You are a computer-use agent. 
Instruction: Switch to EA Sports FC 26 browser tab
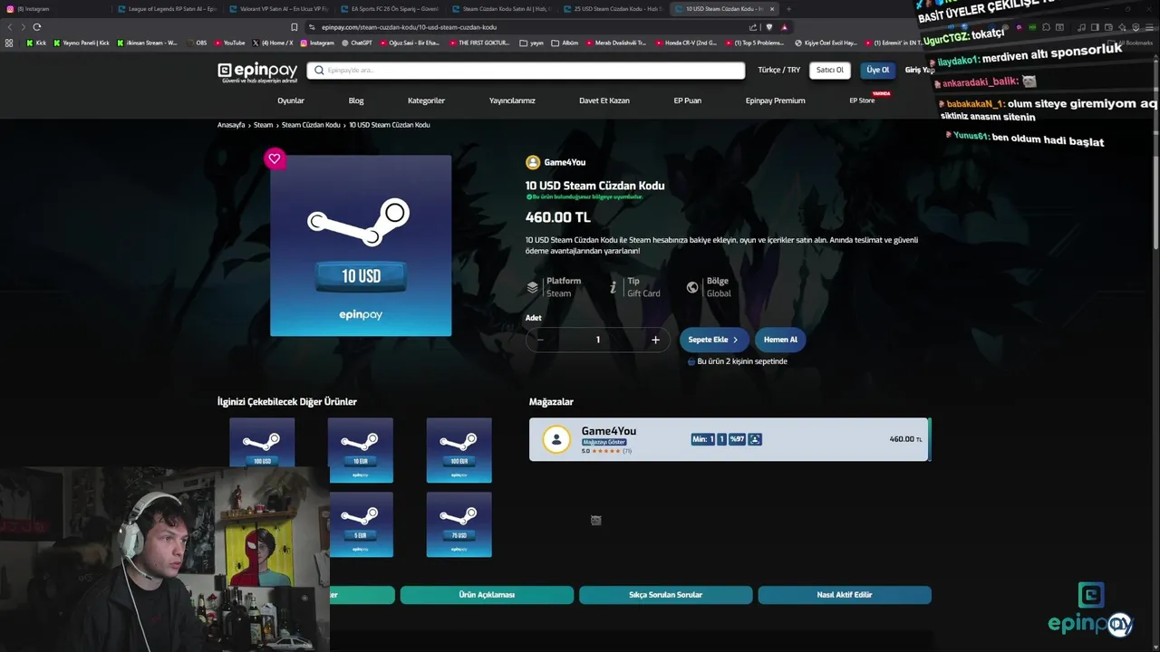tap(389, 9)
